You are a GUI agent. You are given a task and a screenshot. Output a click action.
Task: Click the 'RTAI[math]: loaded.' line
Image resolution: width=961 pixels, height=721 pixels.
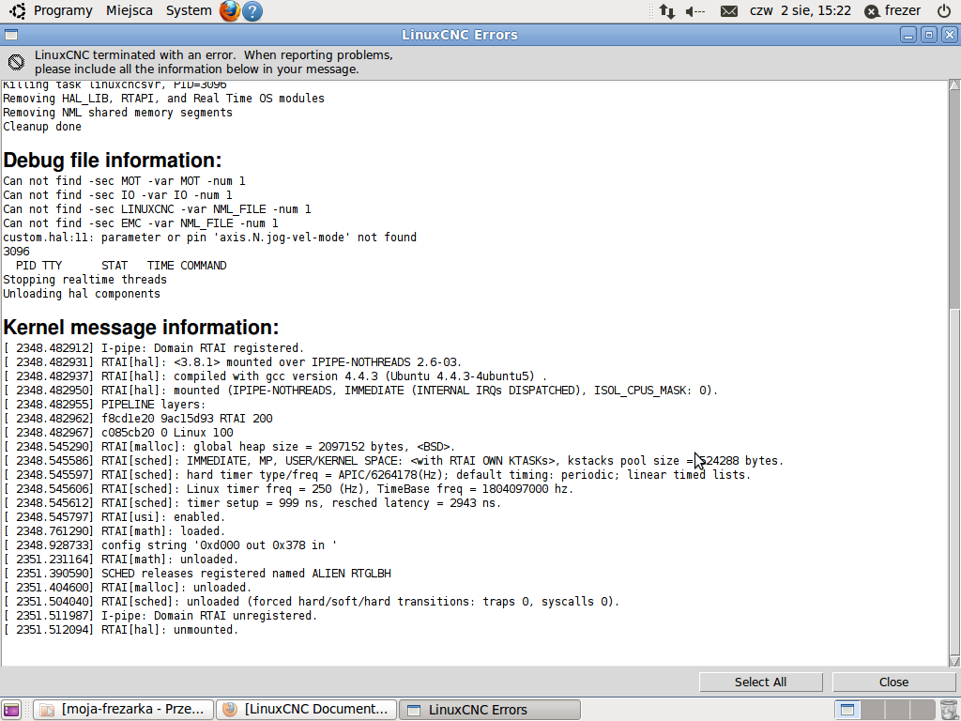coord(114,531)
